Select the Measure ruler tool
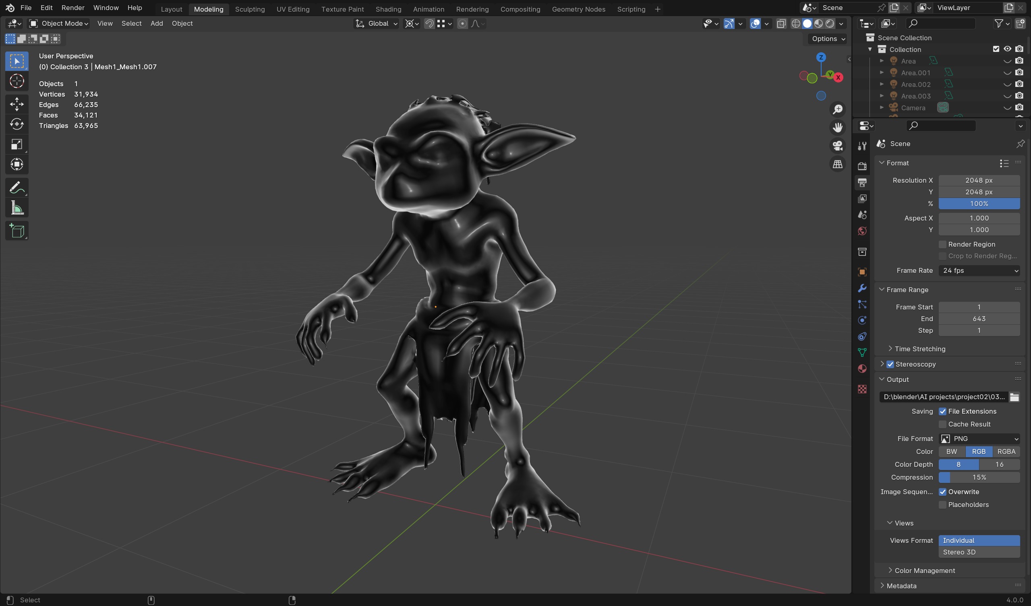Image resolution: width=1031 pixels, height=606 pixels. point(17,208)
